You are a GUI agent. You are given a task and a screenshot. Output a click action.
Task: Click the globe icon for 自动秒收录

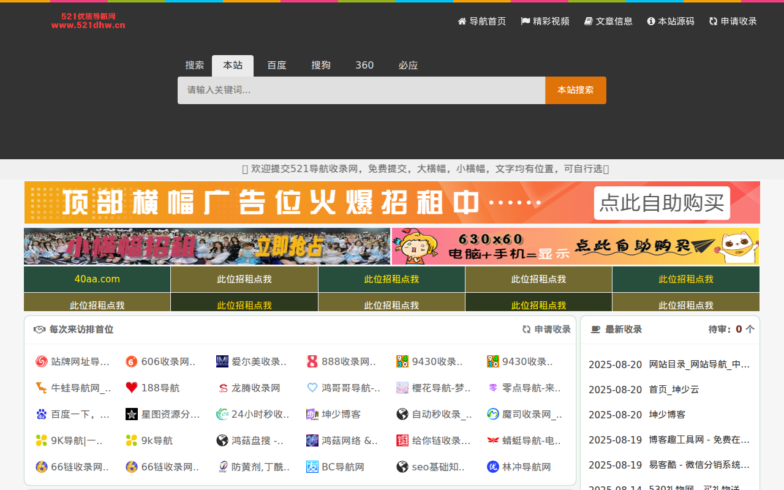click(402, 415)
